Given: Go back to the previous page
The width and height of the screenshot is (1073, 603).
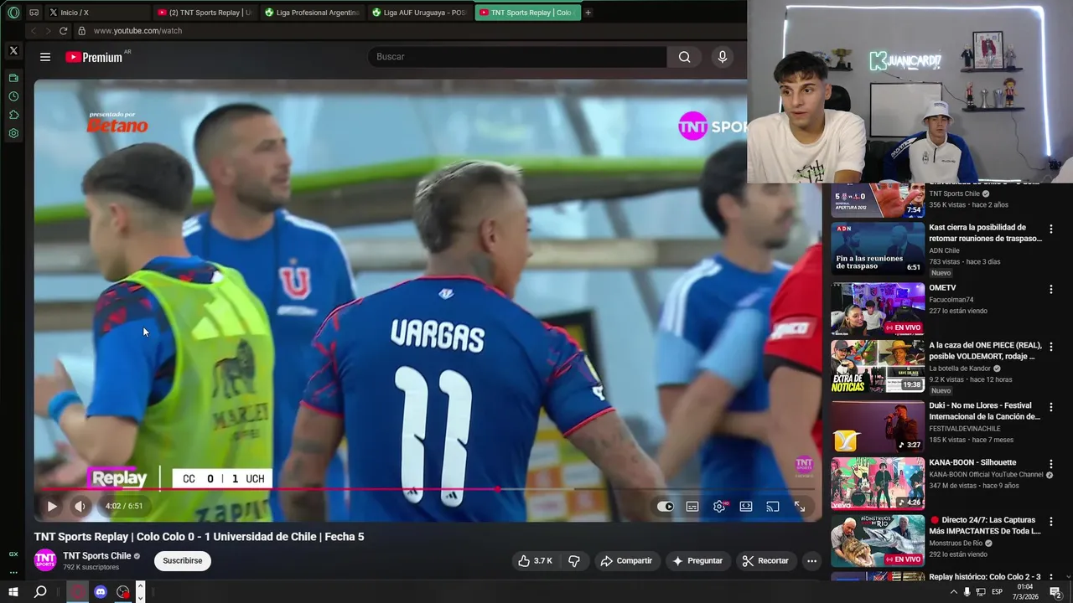Looking at the screenshot, I should pyautogui.click(x=34, y=31).
